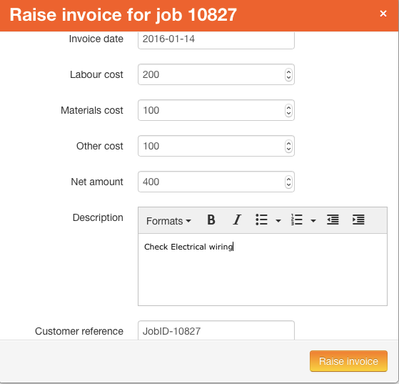Expand numbered list style options arrow
399x384 pixels.
click(x=313, y=220)
